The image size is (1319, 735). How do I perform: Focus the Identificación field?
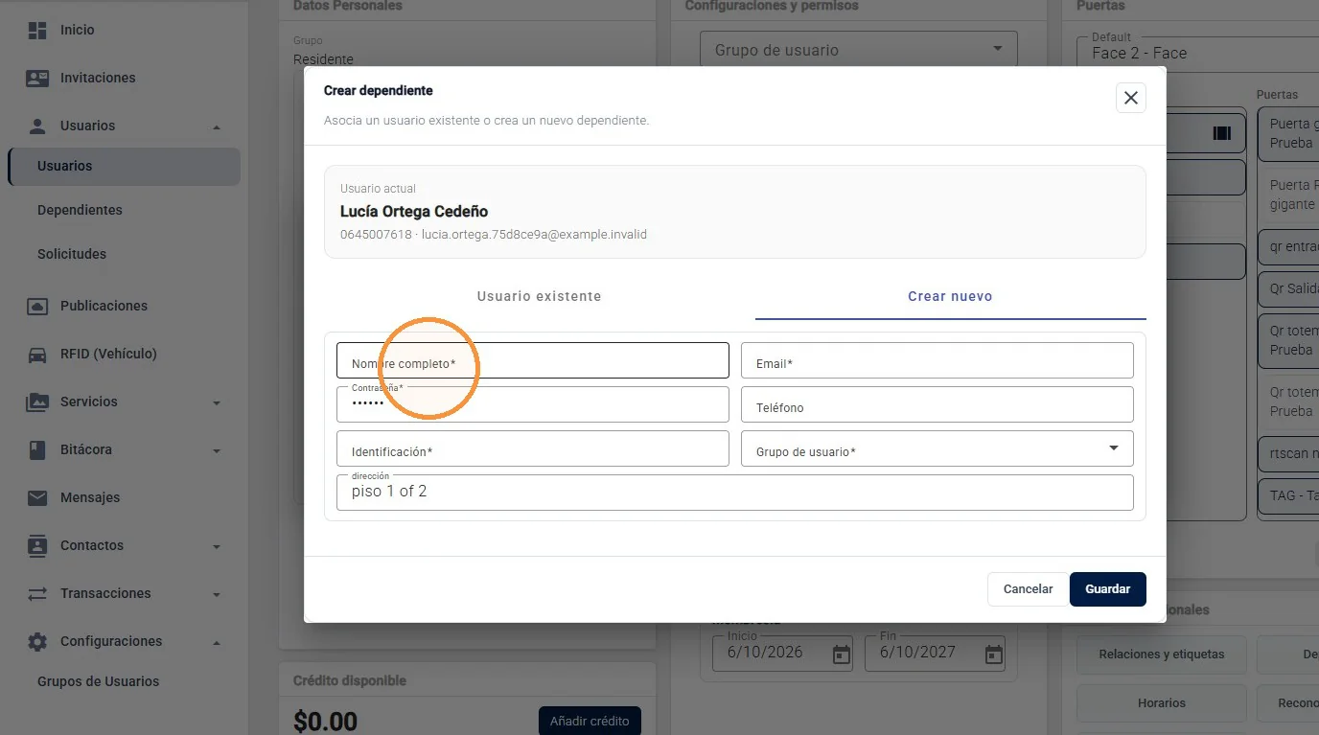click(x=533, y=448)
